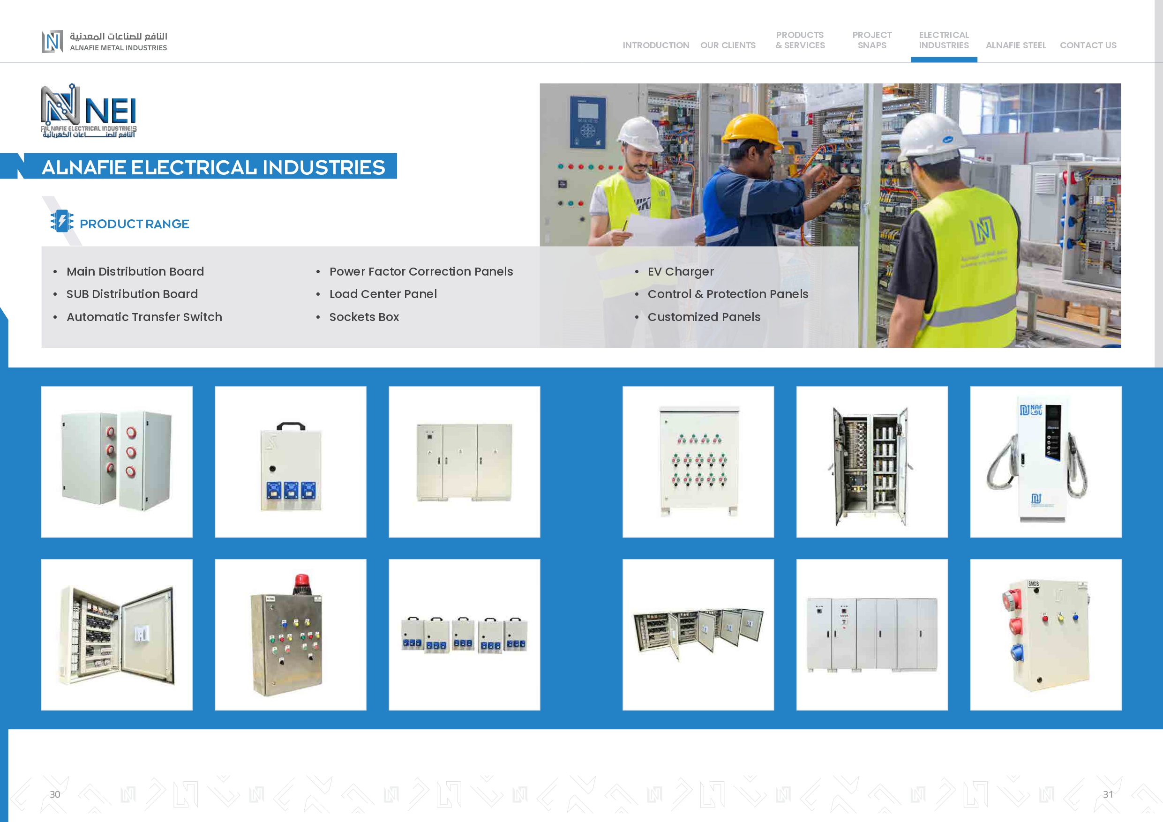Click the enclosure pair with red sockets
Screen dimensions: 1163x822
tap(117, 462)
